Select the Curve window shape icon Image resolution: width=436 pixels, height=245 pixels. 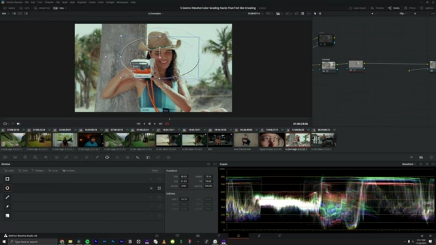click(7, 206)
